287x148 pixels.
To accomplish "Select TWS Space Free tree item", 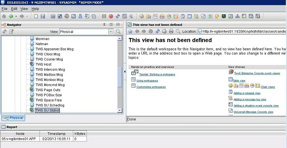I will click(x=48, y=100).
